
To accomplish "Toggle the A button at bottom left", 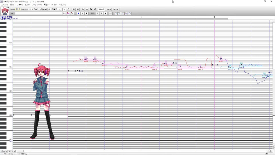I will [4, 151].
